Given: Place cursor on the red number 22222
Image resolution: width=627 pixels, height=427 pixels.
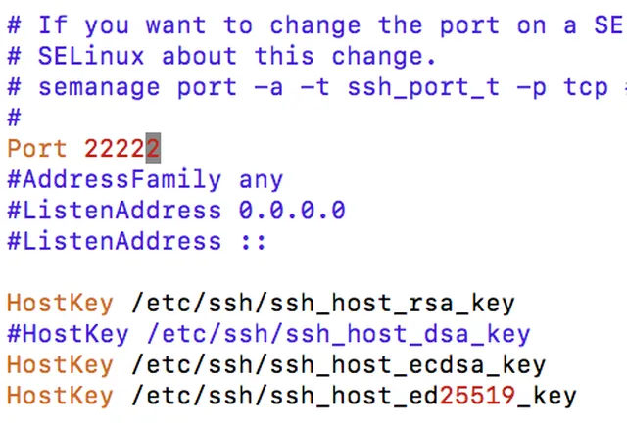Looking at the screenshot, I should [x=122, y=149].
